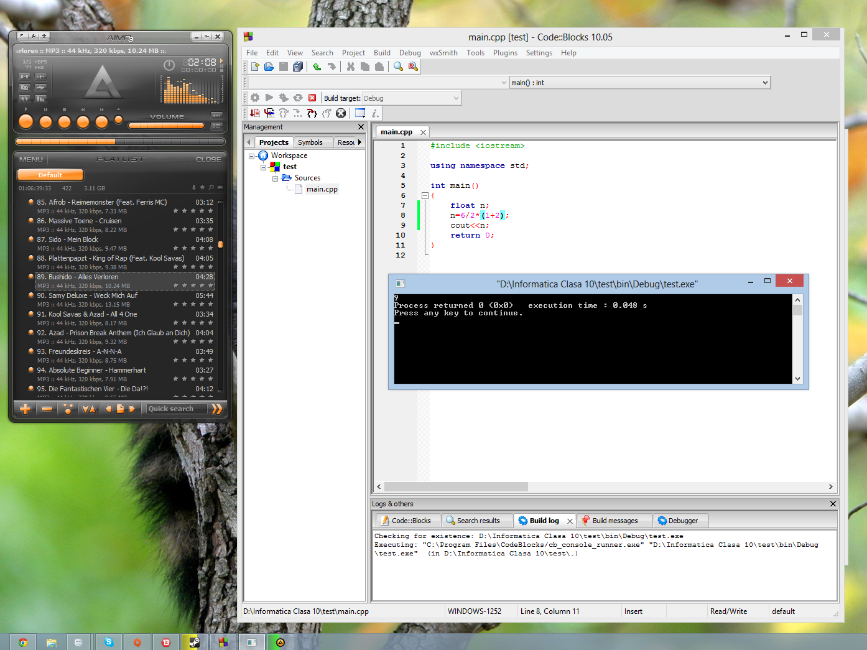Adjust the AIMP volume slider

(167, 126)
